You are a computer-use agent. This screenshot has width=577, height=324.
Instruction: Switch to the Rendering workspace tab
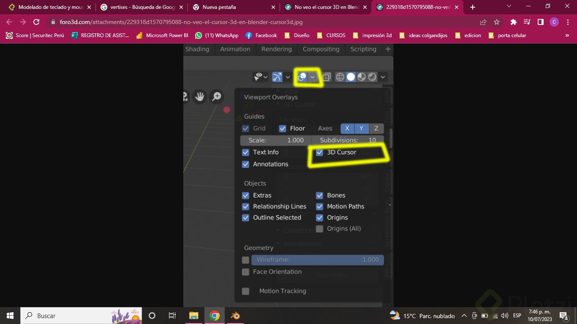[277, 49]
